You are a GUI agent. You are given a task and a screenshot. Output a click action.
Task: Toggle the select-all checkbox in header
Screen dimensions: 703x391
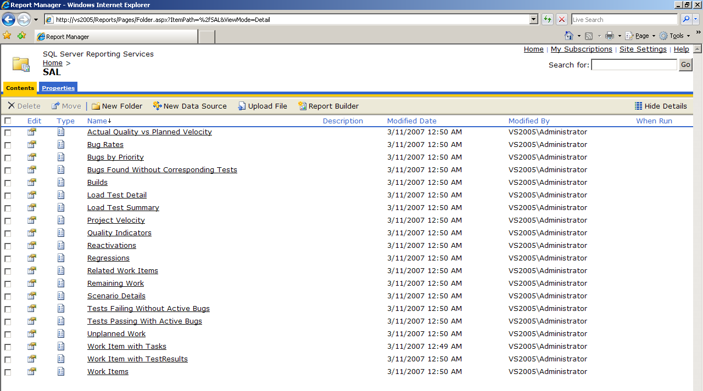[8, 121]
